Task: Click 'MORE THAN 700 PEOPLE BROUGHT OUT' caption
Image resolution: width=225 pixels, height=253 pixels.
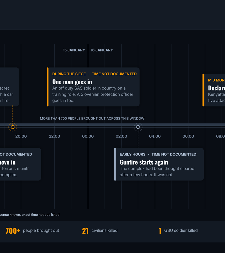Action: point(92,118)
